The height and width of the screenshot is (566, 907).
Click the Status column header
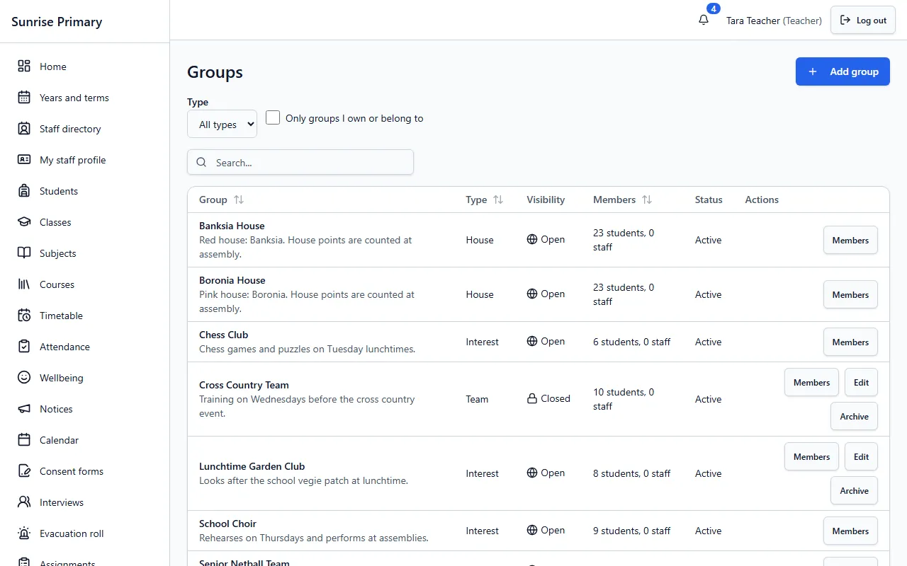click(x=709, y=200)
